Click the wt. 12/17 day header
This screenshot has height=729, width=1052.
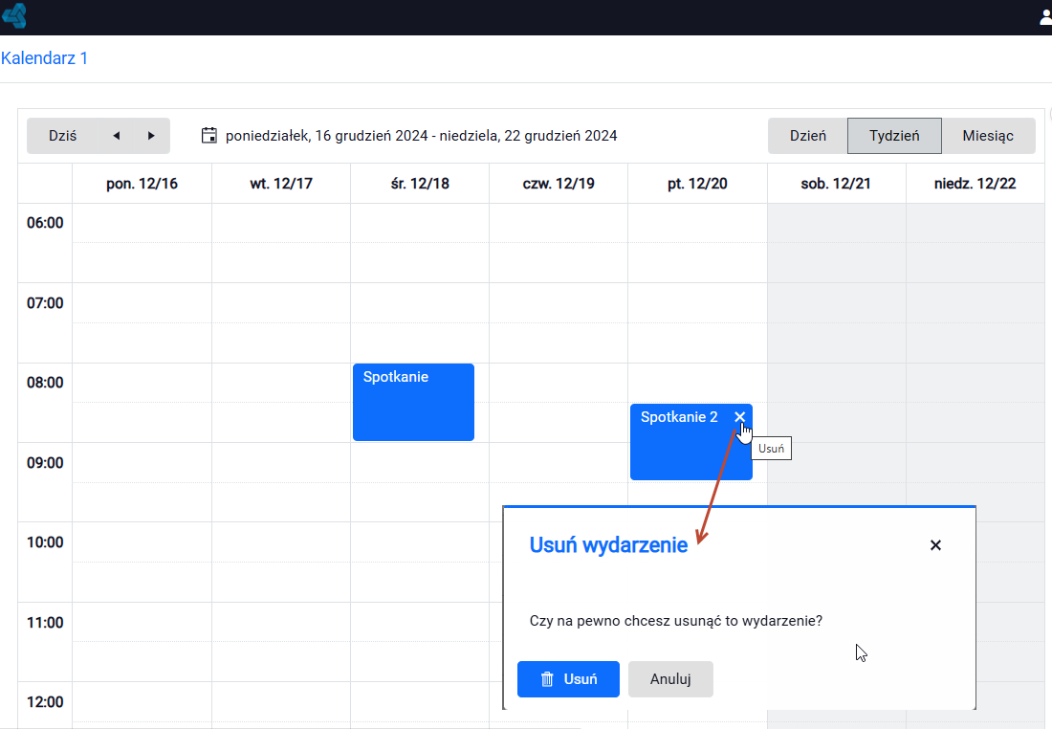(281, 184)
